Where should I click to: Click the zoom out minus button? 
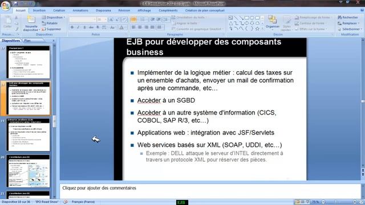[x=323, y=202]
